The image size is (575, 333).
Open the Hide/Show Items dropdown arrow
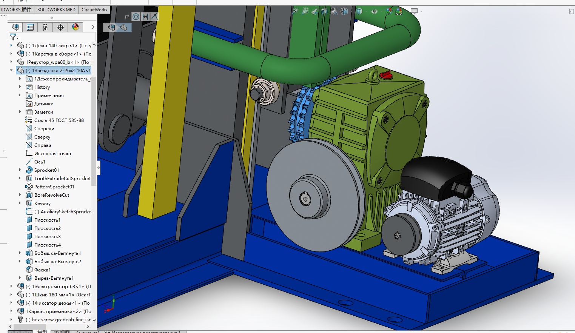381,11
